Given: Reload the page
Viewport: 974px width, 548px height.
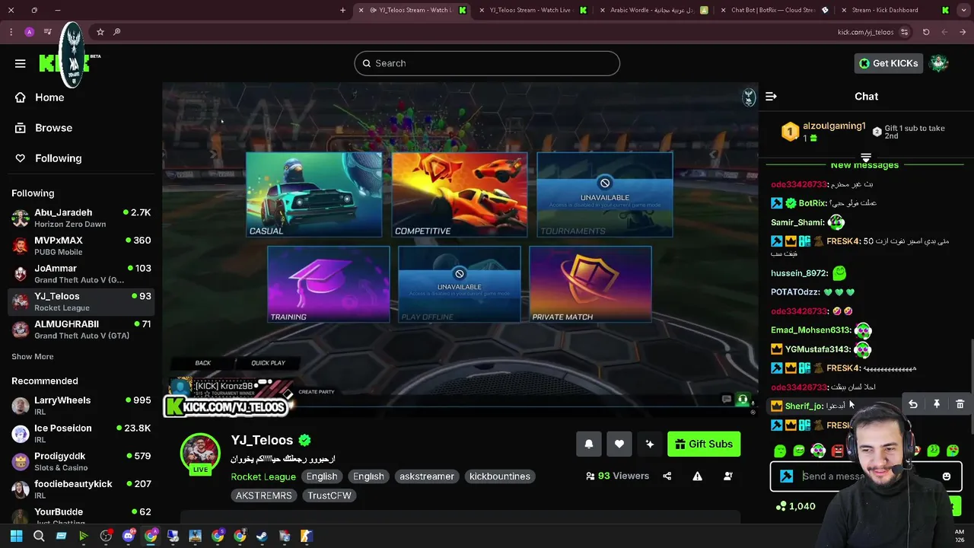Looking at the screenshot, I should (926, 32).
